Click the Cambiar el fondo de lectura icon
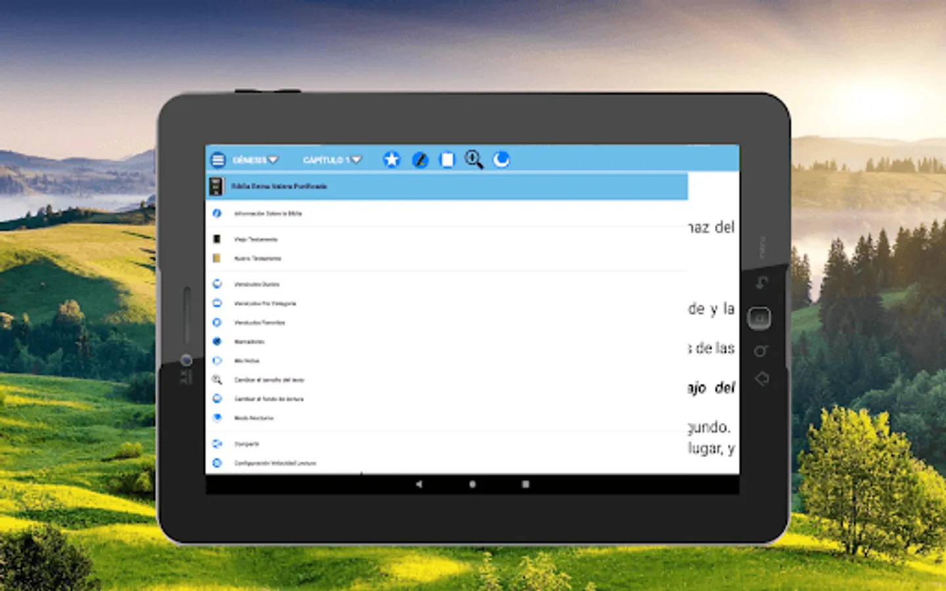Image resolution: width=946 pixels, height=591 pixels. click(217, 399)
